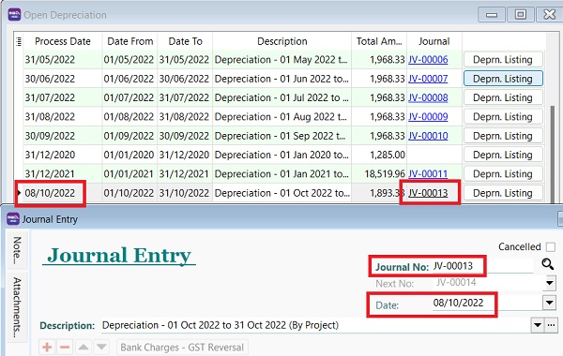Sort by the Date To column header

(x=185, y=41)
